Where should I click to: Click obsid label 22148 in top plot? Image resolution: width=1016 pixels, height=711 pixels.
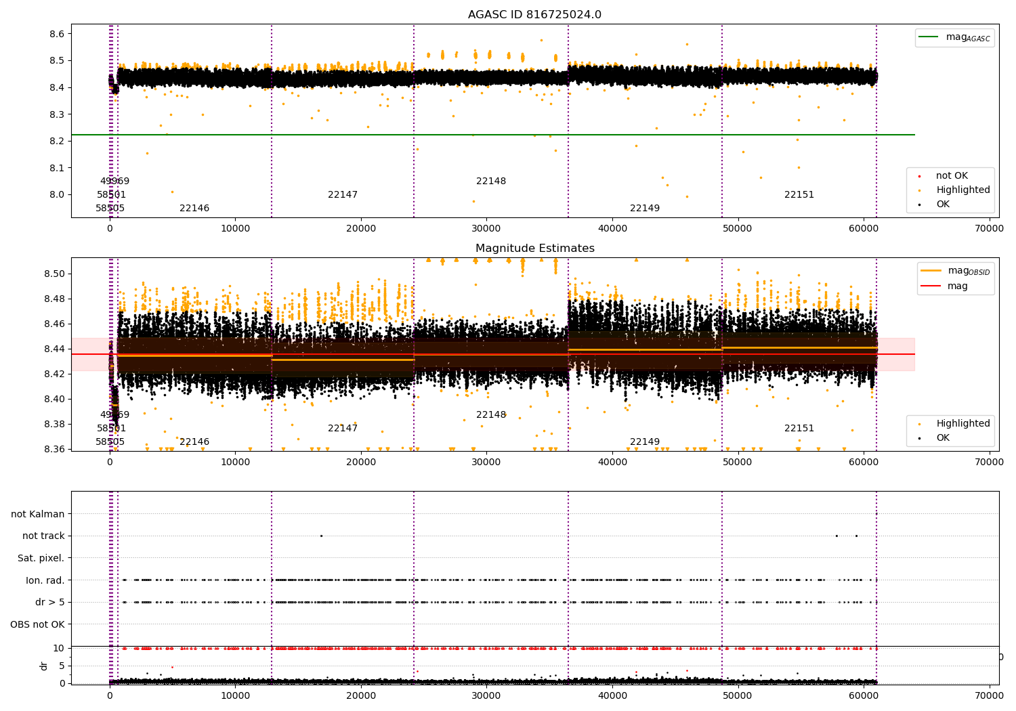tap(491, 181)
